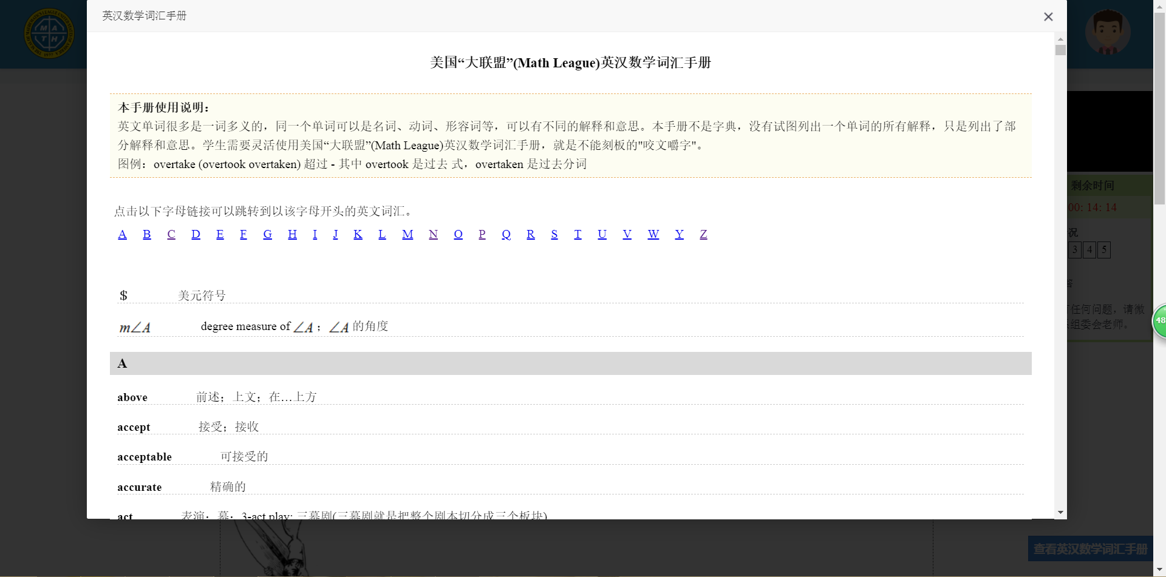Jump to letter G vocabulary

[267, 234]
